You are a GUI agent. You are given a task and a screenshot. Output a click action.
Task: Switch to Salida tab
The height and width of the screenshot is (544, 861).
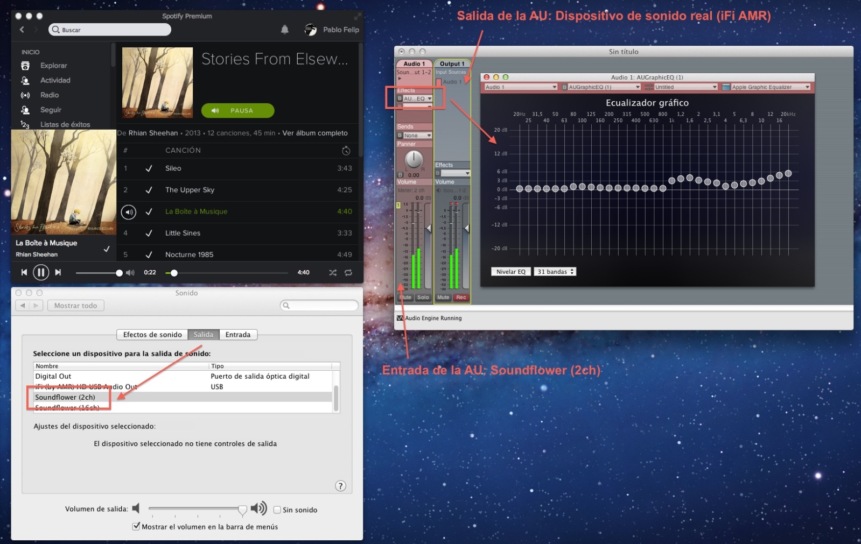coord(204,335)
